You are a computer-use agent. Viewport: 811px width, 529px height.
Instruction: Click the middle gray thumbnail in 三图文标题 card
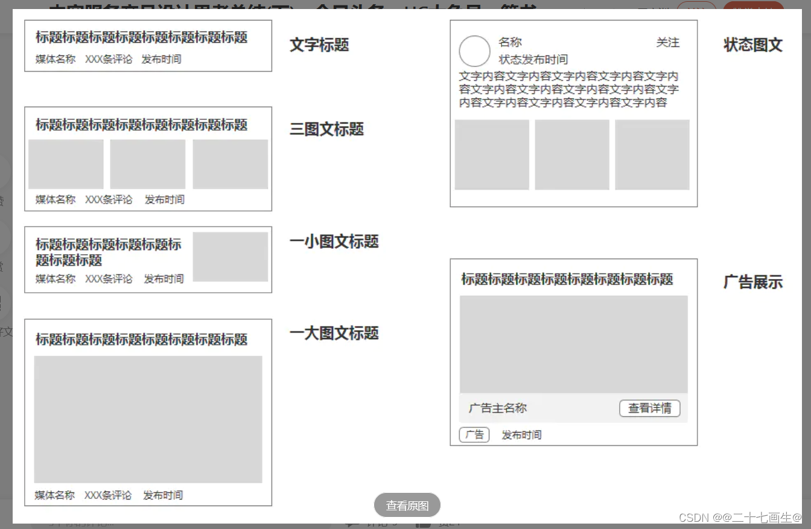click(147, 164)
